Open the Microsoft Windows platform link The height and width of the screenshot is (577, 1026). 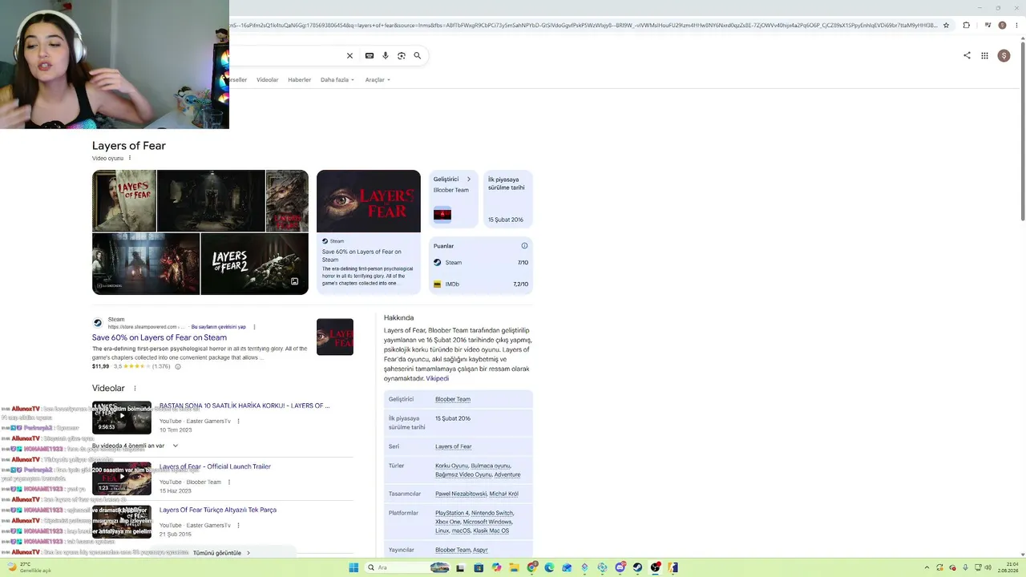[487, 522]
